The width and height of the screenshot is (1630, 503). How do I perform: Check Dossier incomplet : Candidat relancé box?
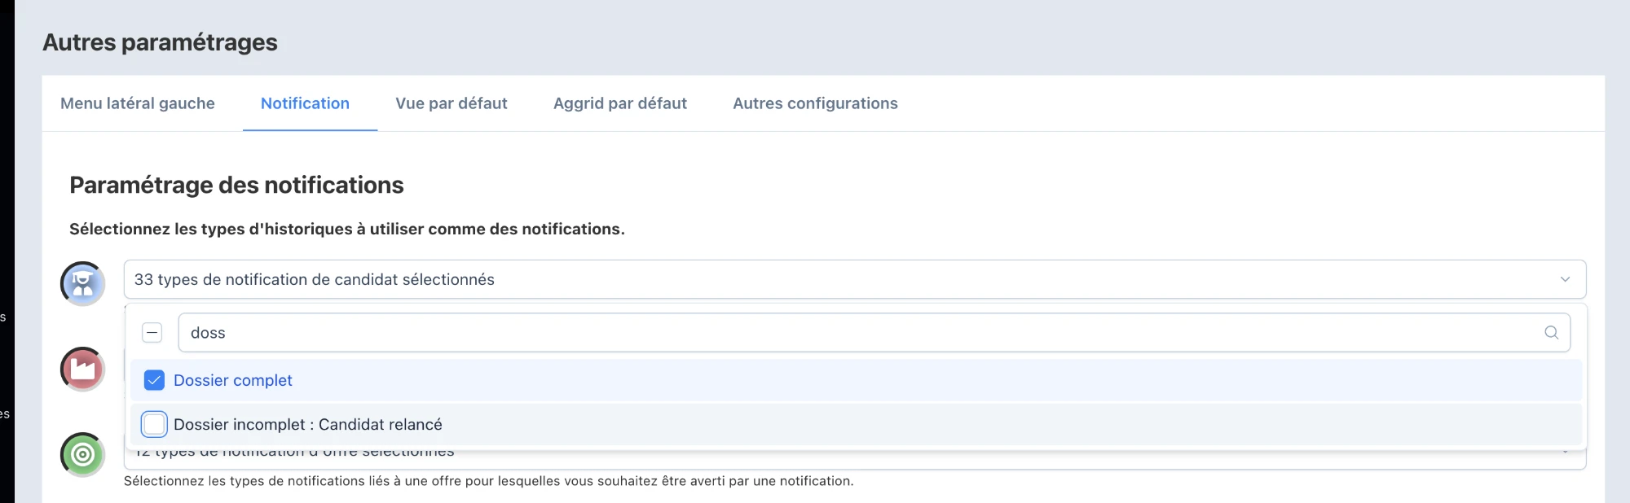point(154,424)
